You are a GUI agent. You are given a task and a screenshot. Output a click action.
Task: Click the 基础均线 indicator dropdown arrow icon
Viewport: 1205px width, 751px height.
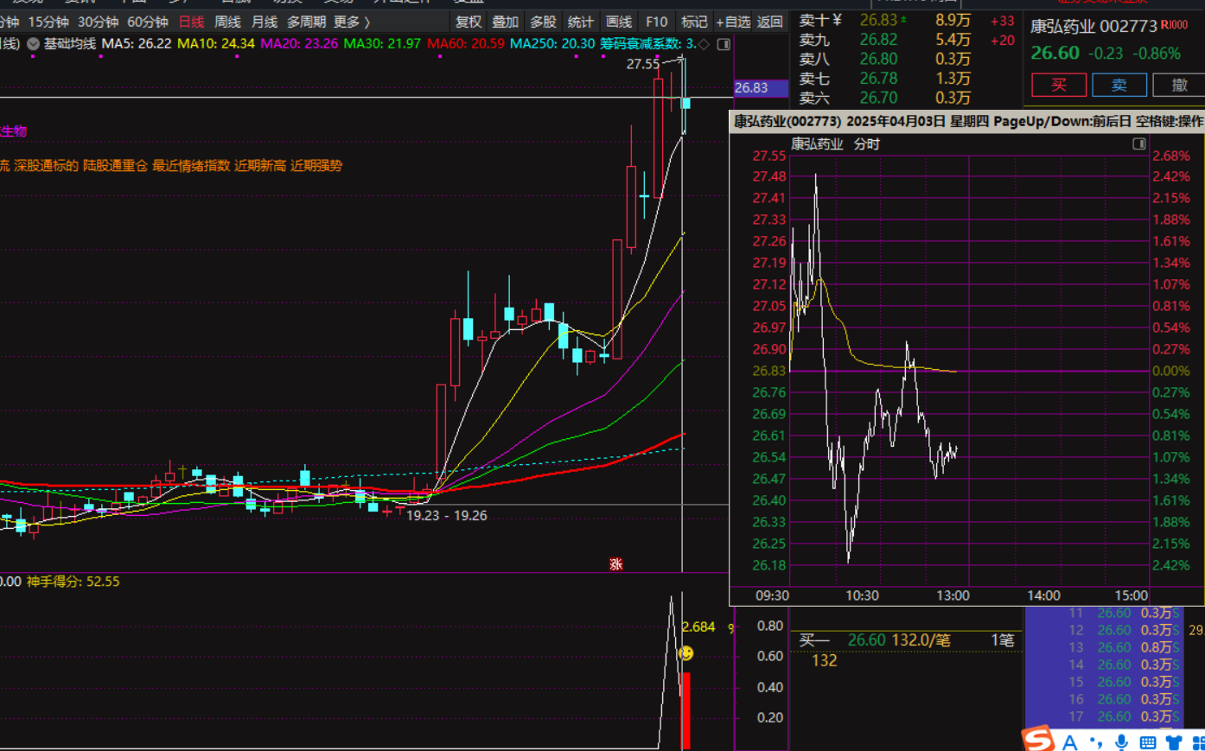pos(33,43)
